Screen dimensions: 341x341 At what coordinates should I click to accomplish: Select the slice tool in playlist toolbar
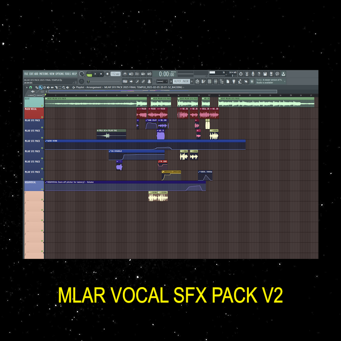(56, 87)
